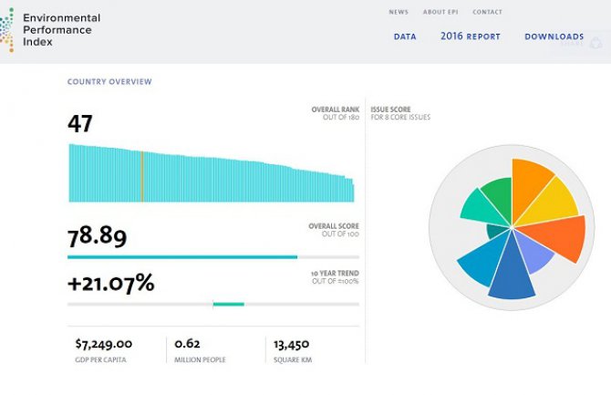This screenshot has width=611, height=395.
Task: Open the Data menu item
Action: (x=405, y=37)
